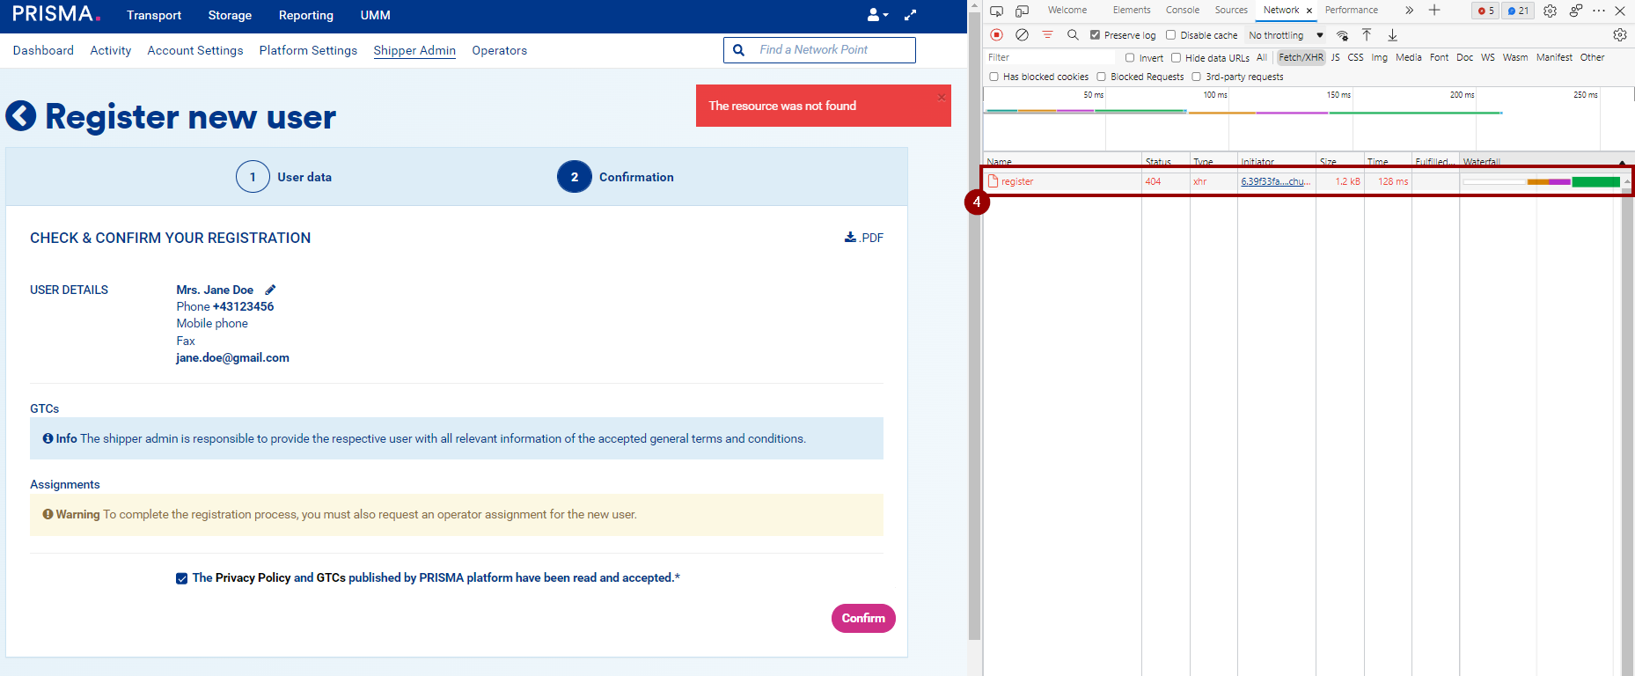This screenshot has width=1635, height=676.
Task: Uncheck the Preserve log checkbox
Action: [x=1095, y=35]
